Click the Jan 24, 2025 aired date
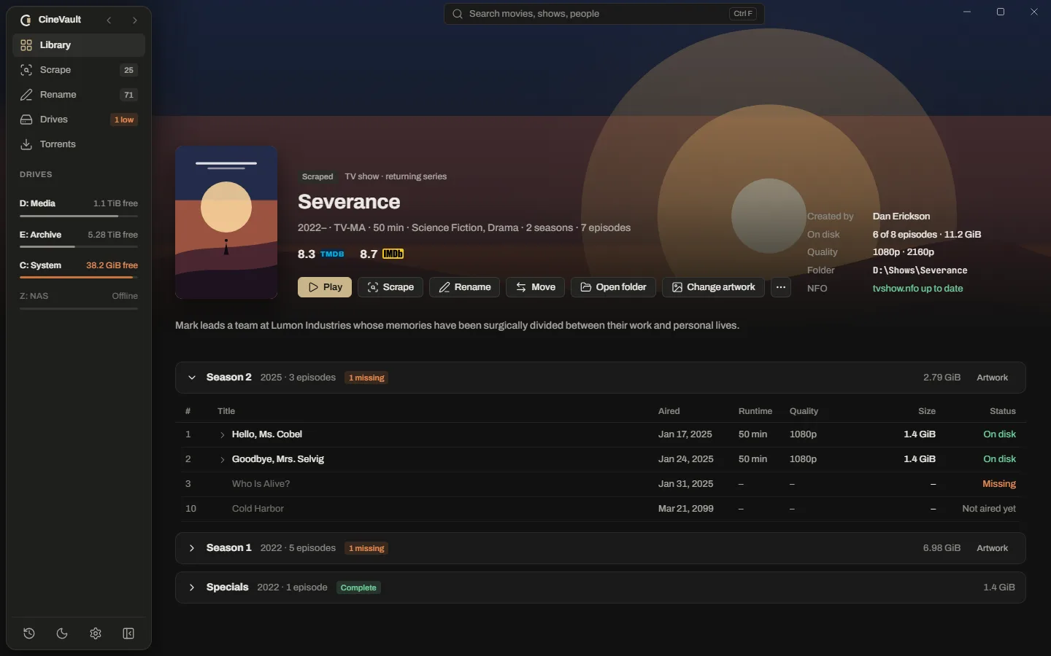The image size is (1051, 656). tap(686, 459)
